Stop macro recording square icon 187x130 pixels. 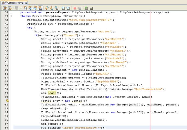pyautogui.click(x=80, y=8)
